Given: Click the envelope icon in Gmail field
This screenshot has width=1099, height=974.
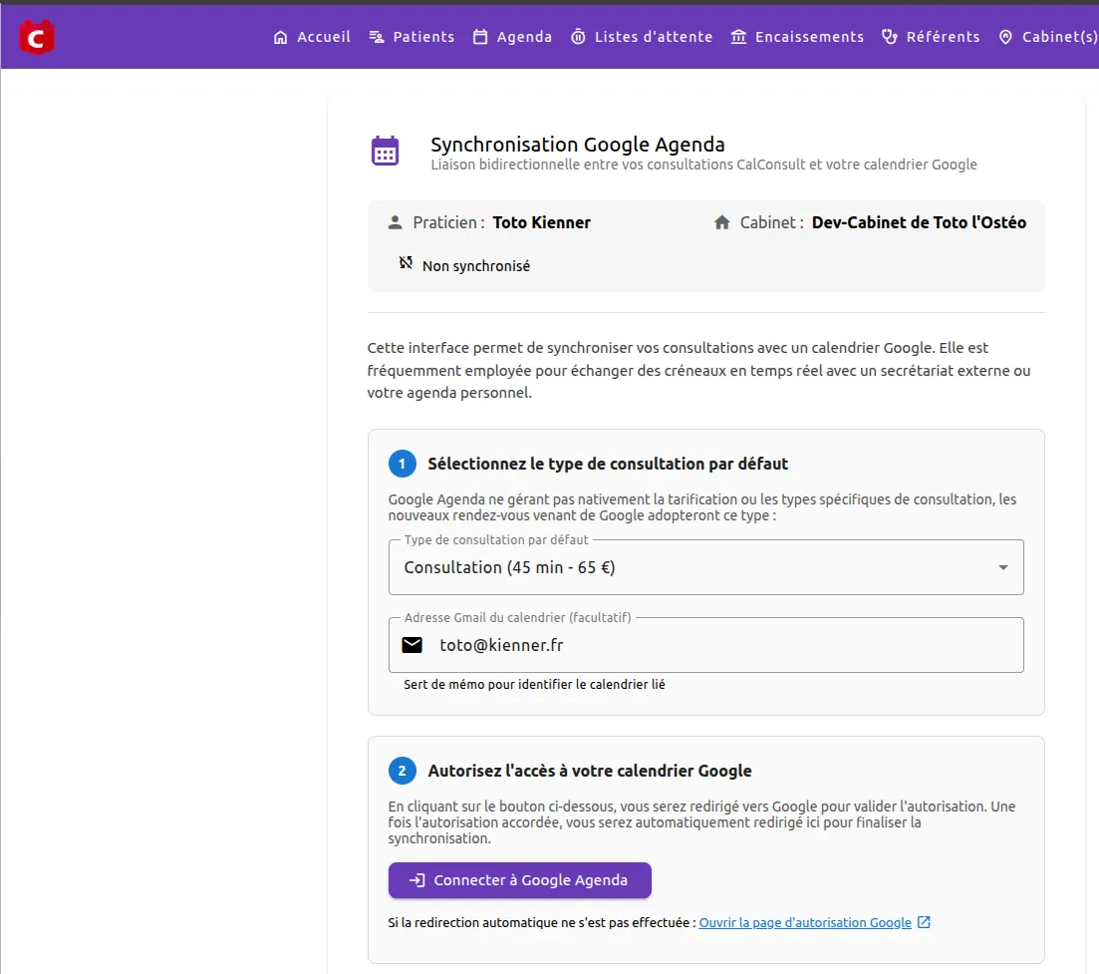Looking at the screenshot, I should click(x=412, y=645).
